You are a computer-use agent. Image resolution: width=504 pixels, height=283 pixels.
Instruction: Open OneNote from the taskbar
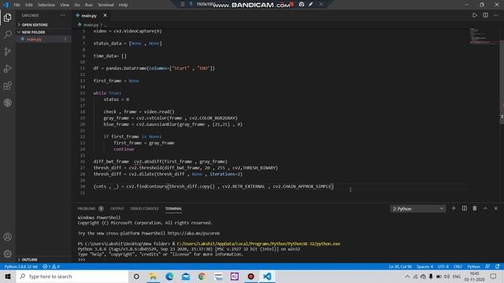pyautogui.click(x=235, y=276)
